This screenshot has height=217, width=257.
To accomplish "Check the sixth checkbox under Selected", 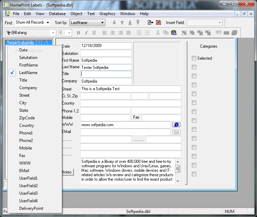I will tap(194, 112).
